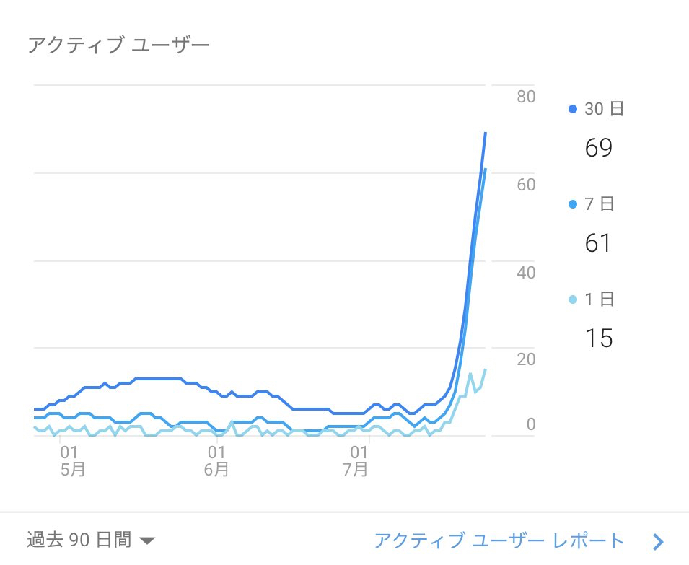This screenshot has width=689, height=565.
Task: Click the 40 y-axis label
Action: coord(526,273)
